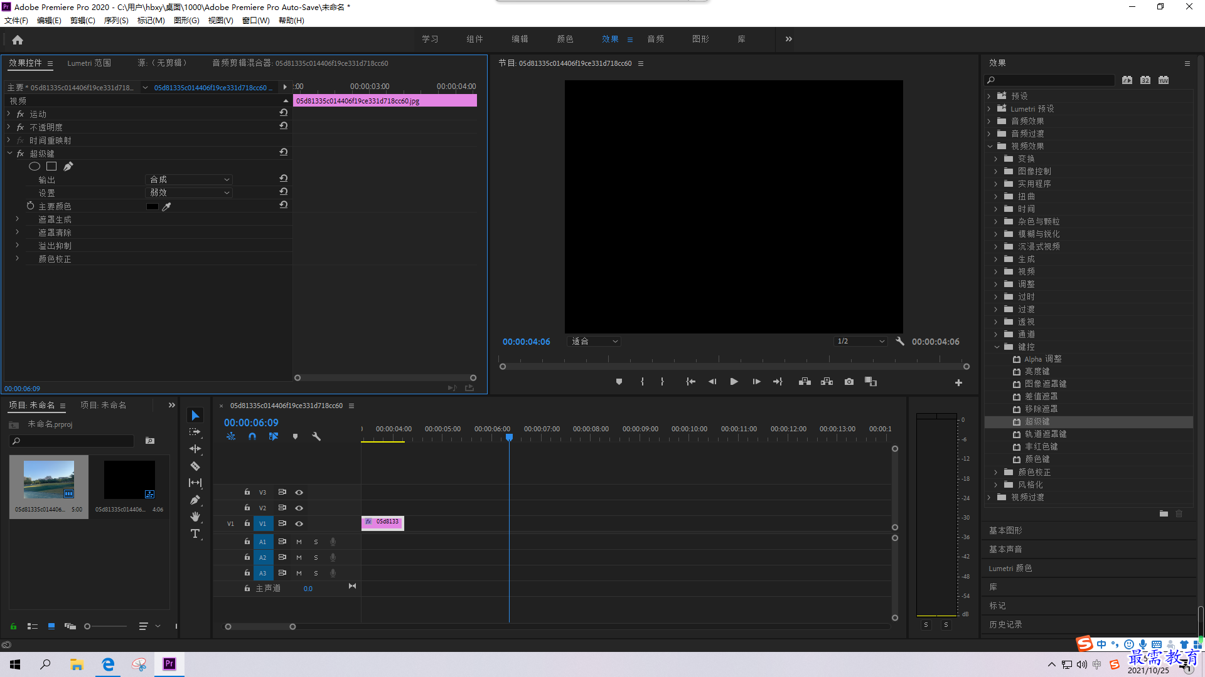The image size is (1205, 677).
Task: Open button editor plus icon
Action: [958, 382]
